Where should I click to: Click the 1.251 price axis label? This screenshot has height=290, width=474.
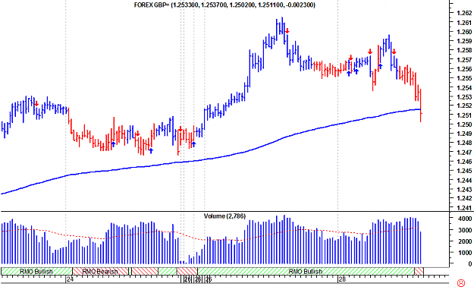pos(464,115)
